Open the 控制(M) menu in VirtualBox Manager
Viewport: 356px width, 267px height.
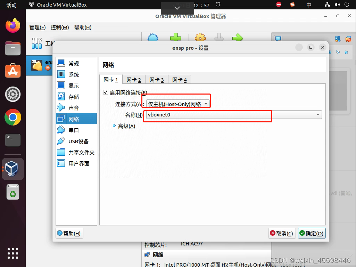pyautogui.click(x=60, y=27)
